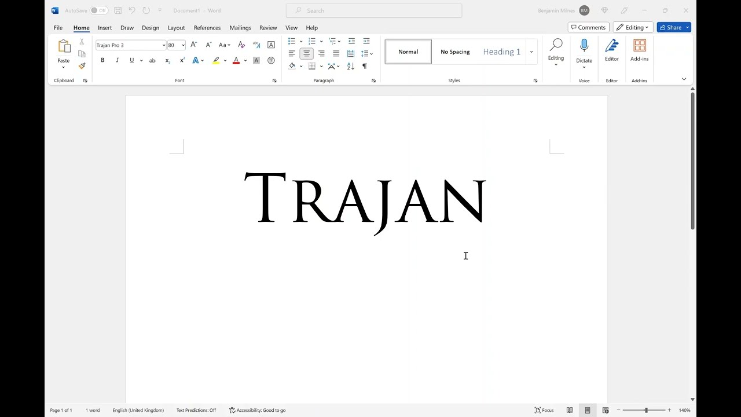Screen dimensions: 741x417
Task: Clear all formatting from the text
Action: [x=241, y=45]
